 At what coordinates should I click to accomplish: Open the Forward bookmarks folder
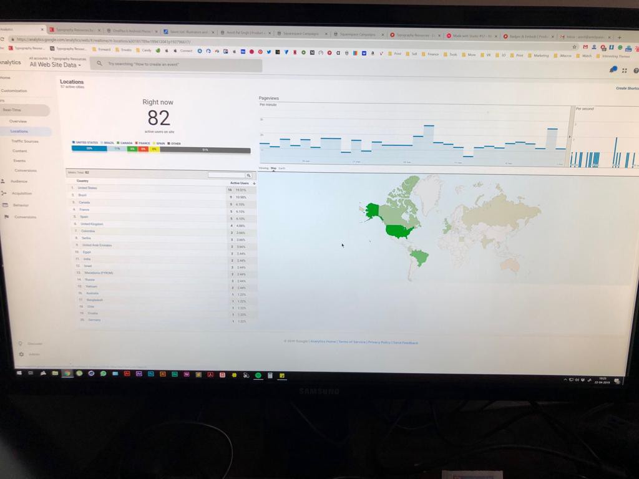[102, 49]
